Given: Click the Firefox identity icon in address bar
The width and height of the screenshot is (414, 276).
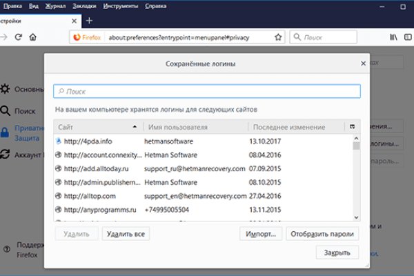Looking at the screenshot, I should click(77, 37).
